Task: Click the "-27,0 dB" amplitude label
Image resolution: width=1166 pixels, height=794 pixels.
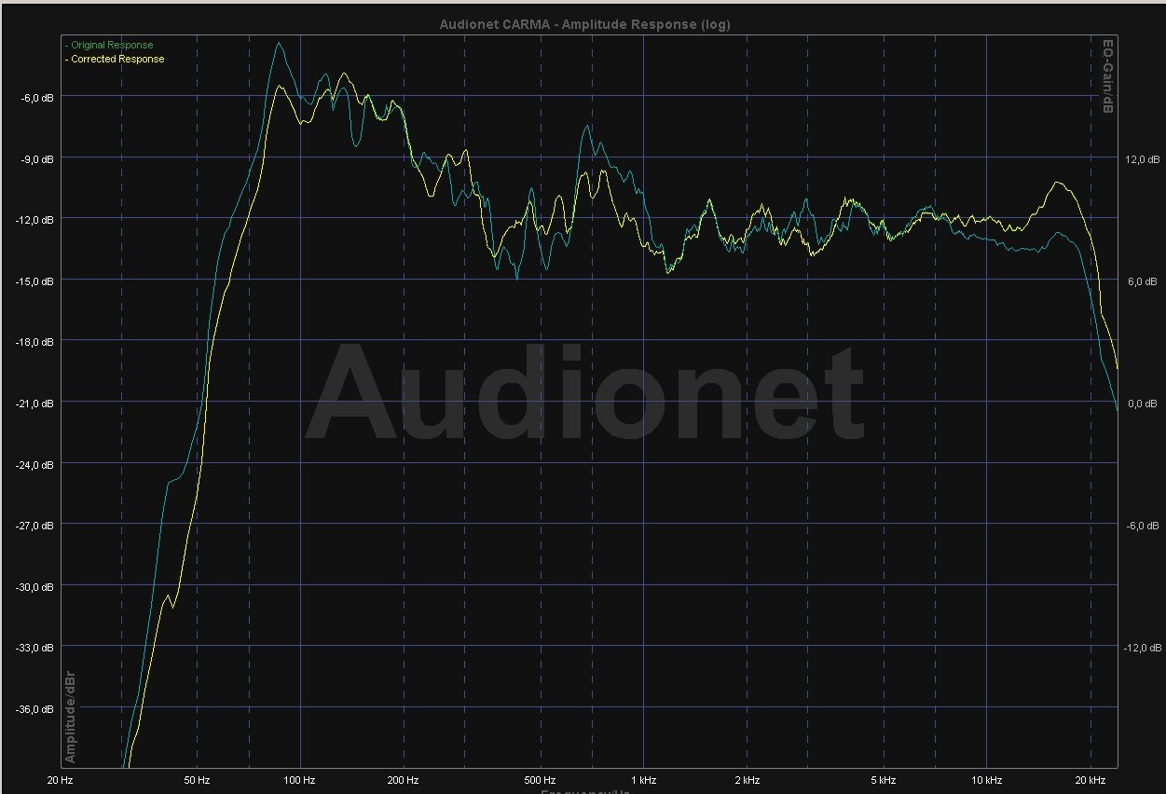Action: [36, 525]
